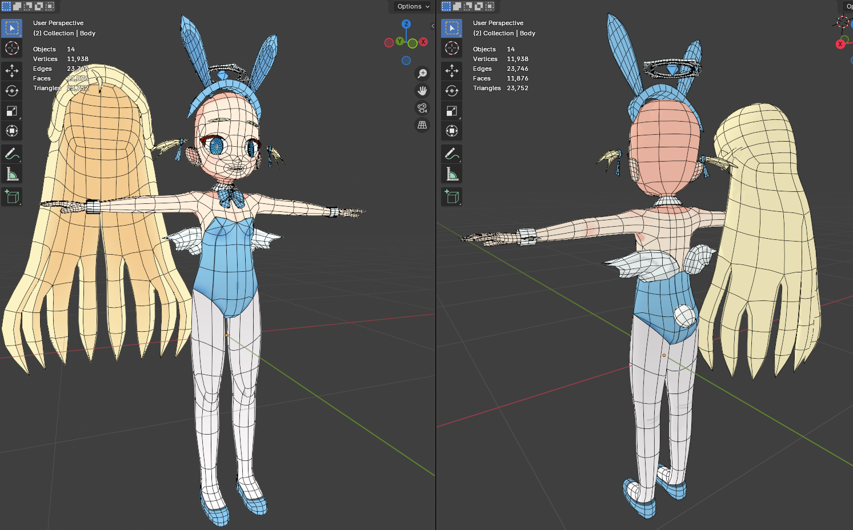The image size is (853, 530).
Task: Enable extend selection mode in left viewport header
Action: point(17,6)
